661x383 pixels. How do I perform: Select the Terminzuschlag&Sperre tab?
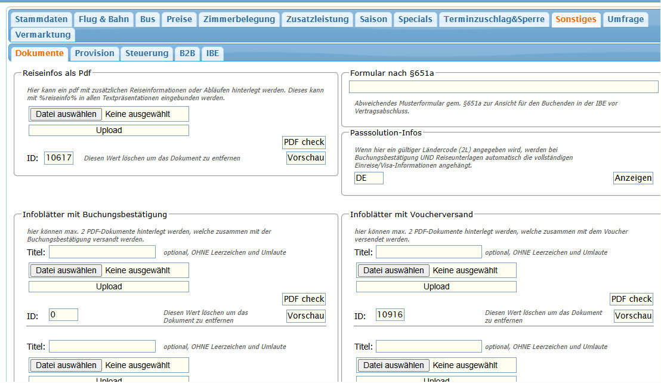point(494,19)
